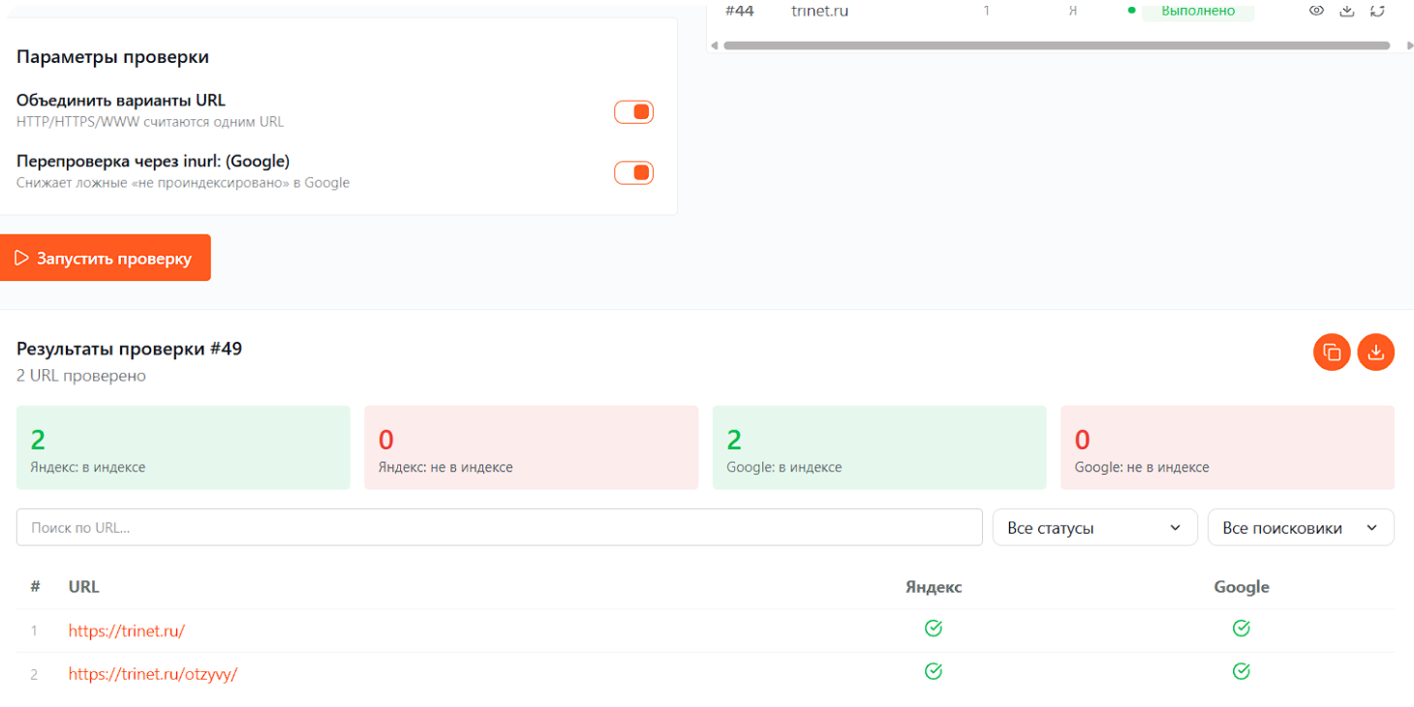1414x707 pixels.
Task: Expand the 'Все поисковики' dropdown
Action: click(x=1301, y=528)
